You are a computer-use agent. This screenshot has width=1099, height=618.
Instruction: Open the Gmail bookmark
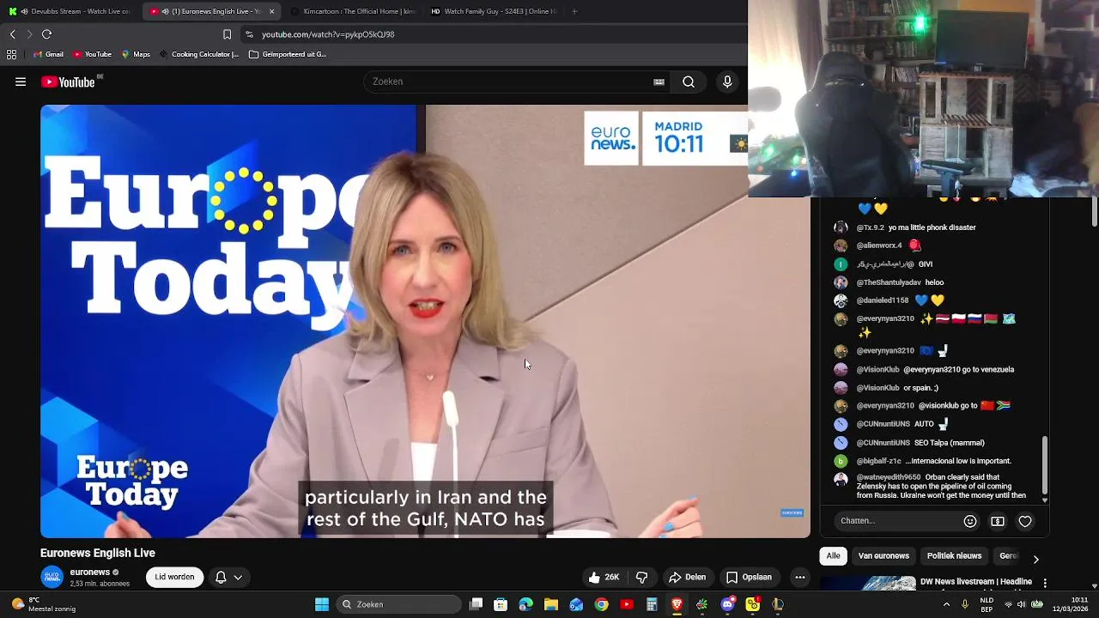click(49, 54)
